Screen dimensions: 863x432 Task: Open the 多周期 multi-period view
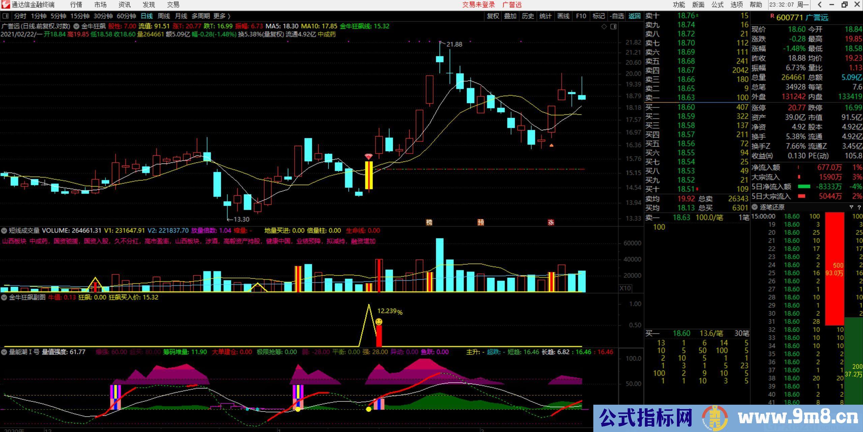(201, 16)
